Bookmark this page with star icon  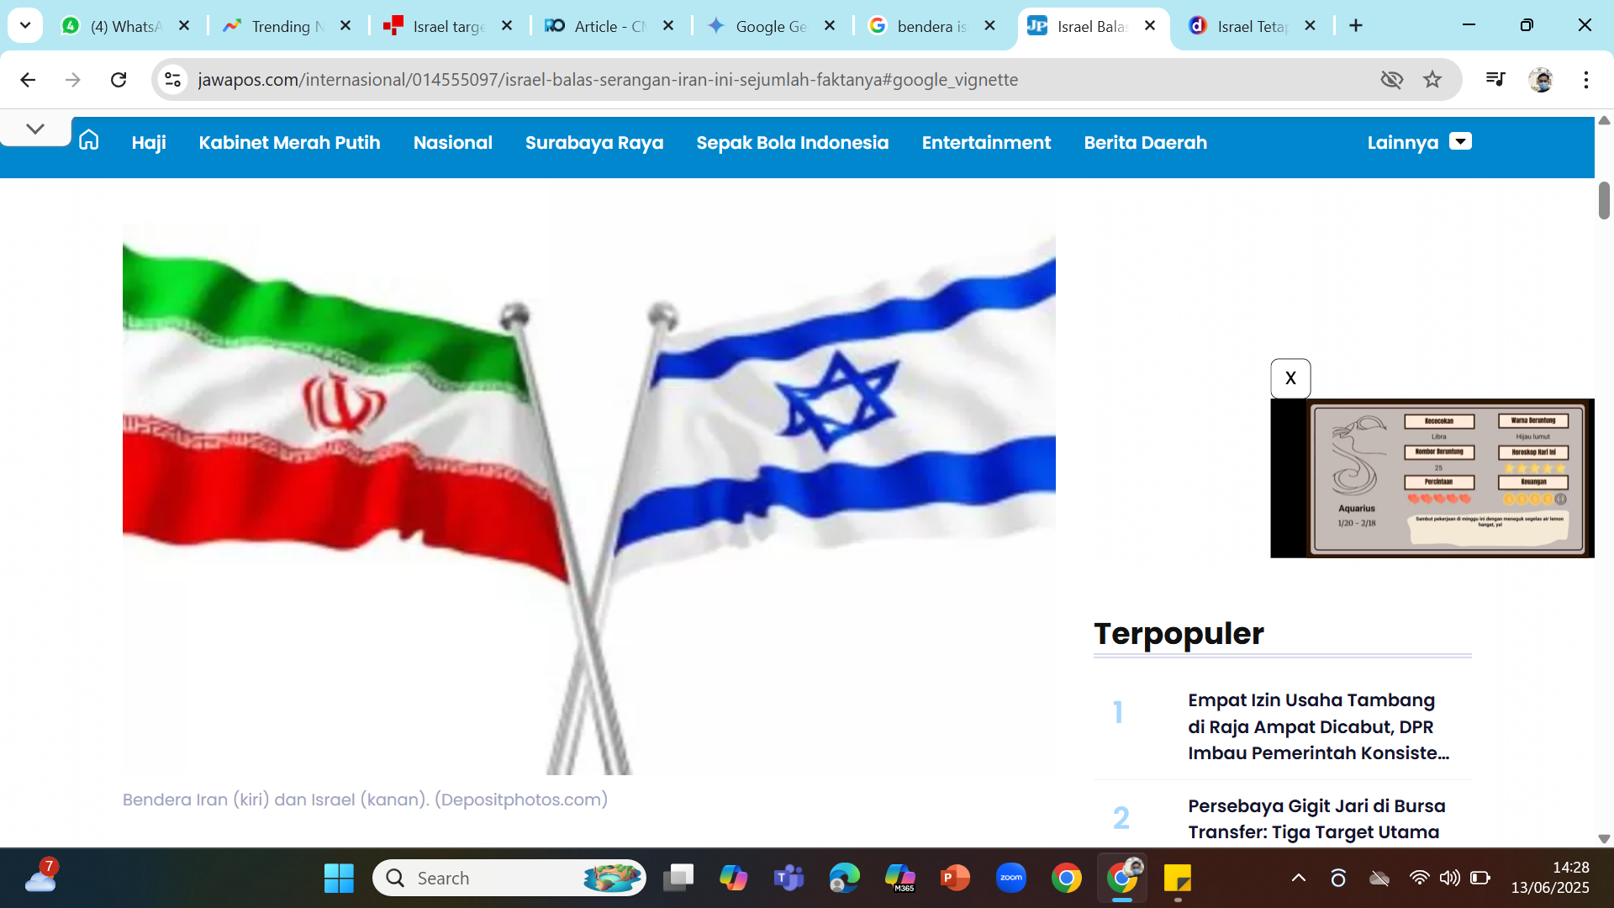(x=1432, y=79)
